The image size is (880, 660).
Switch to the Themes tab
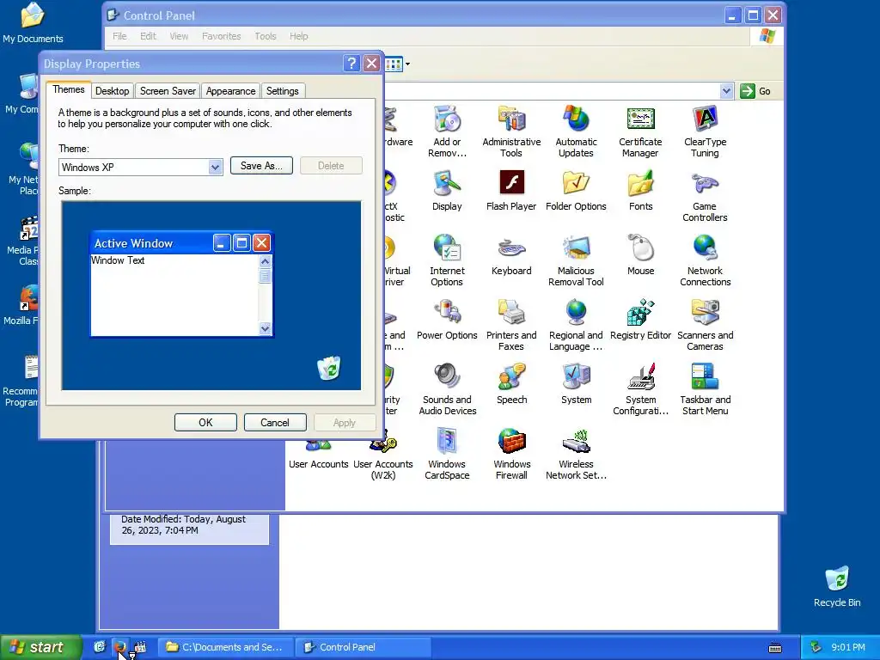click(69, 89)
